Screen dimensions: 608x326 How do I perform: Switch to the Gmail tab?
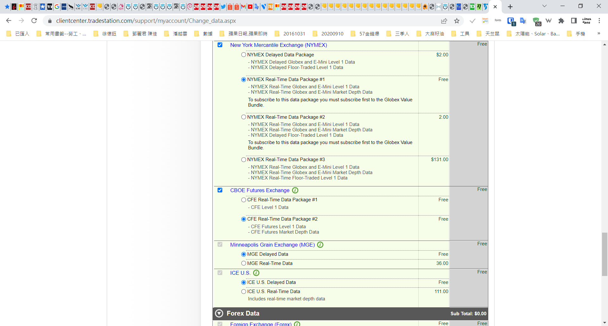click(x=243, y=7)
